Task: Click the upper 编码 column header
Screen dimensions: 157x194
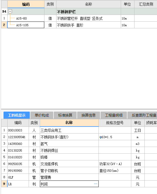Action: (26, 4)
